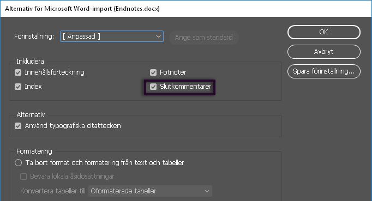Open Spara förinställning dialog

[x=324, y=71]
